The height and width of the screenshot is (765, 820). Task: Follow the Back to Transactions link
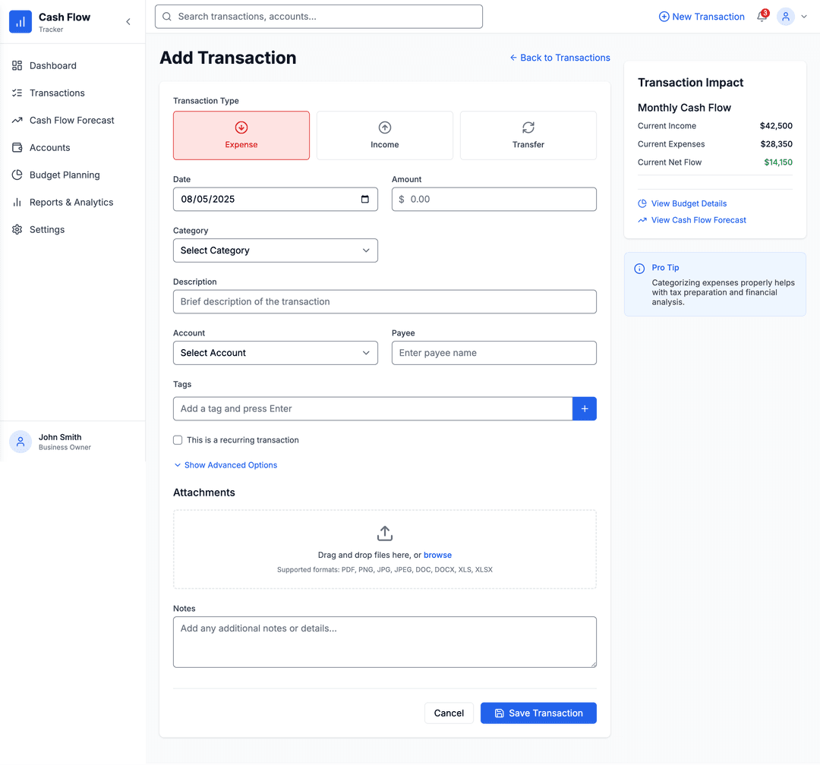[560, 58]
